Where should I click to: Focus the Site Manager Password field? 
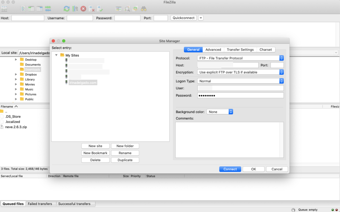pos(240,95)
